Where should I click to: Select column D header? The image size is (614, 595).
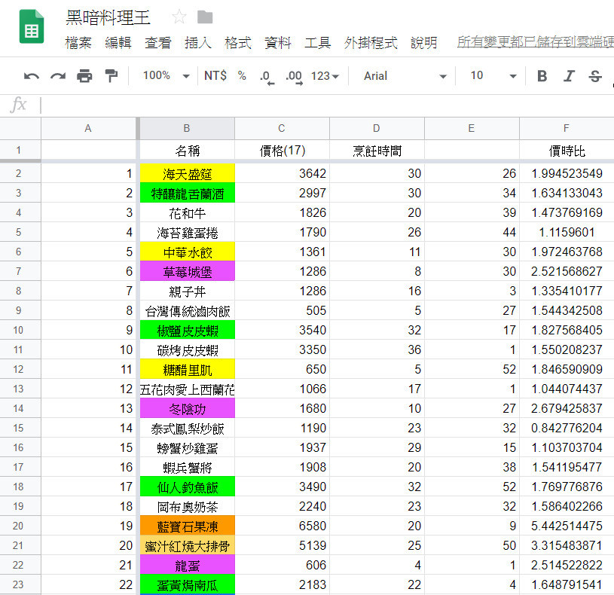pos(376,128)
